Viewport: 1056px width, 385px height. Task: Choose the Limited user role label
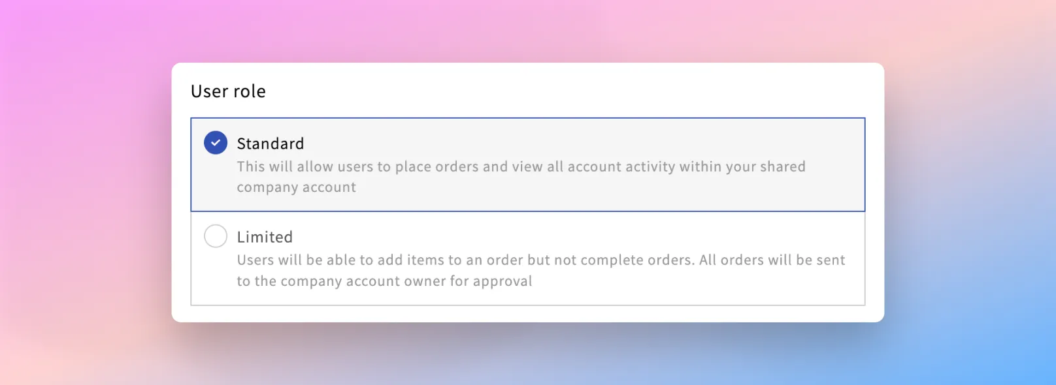point(265,237)
